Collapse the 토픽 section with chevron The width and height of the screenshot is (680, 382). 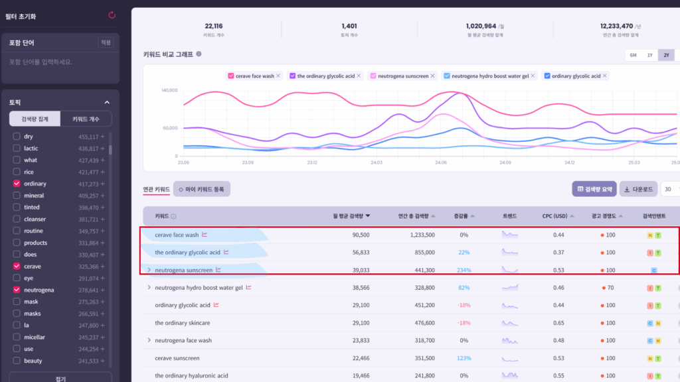pos(107,102)
